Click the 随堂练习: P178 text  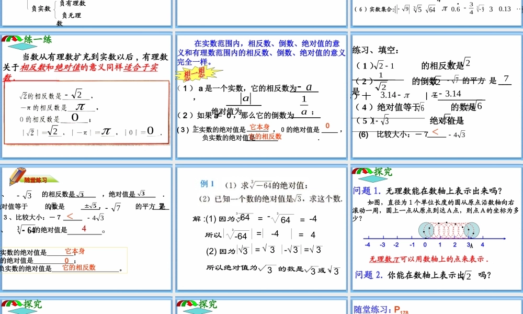[x=381, y=309]
